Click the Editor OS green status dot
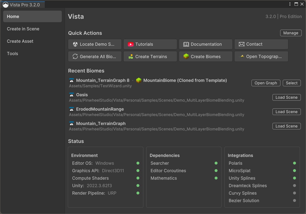This screenshot has height=214, width=306. [x=138, y=163]
